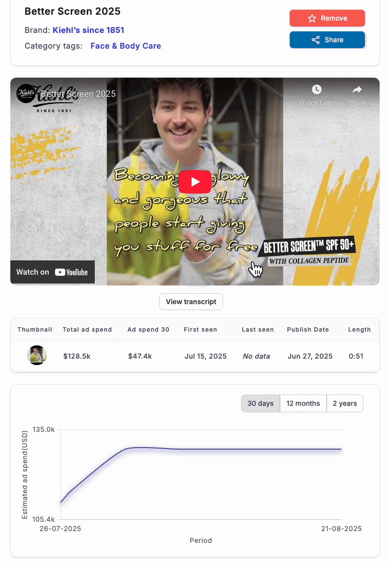Remove this ad from favorites

point(328,18)
